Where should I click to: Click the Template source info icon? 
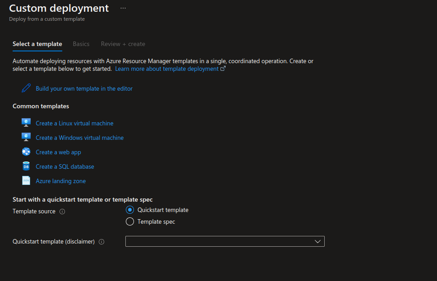pos(62,212)
